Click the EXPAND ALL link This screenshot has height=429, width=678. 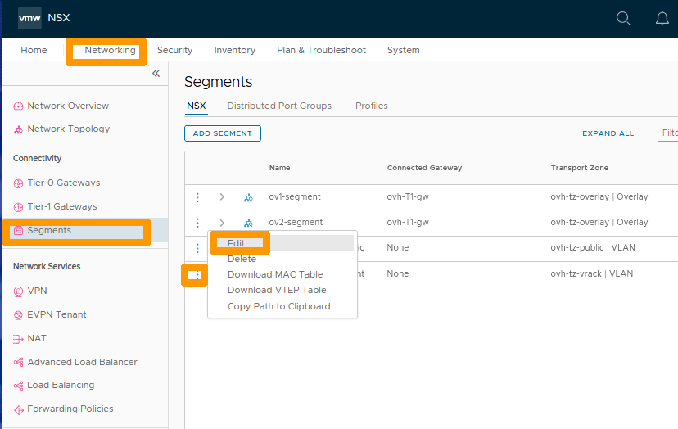point(608,133)
